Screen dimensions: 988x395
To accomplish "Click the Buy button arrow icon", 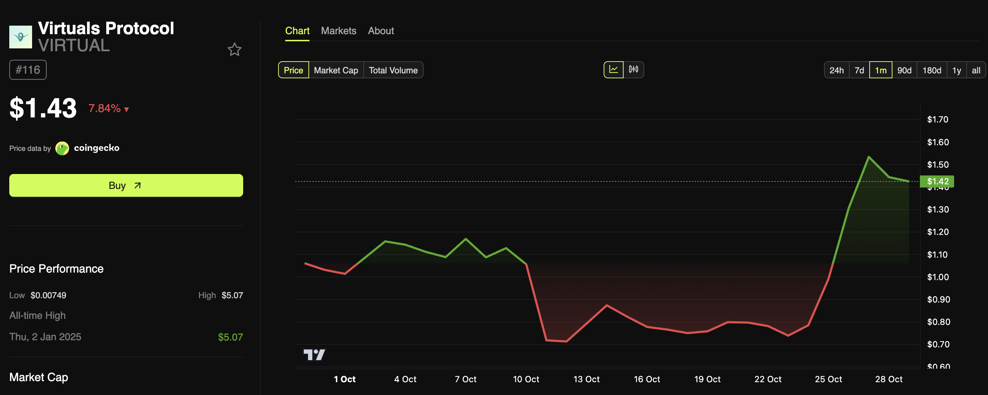I will [137, 185].
